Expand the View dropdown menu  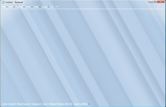pos(29,7)
